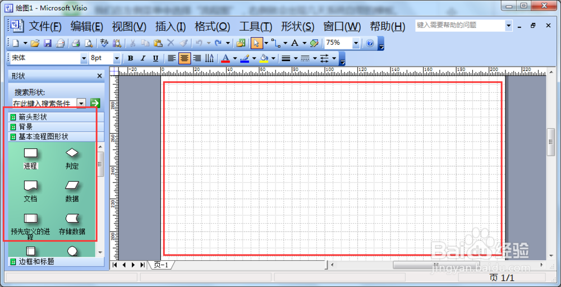The image size is (561, 287).
Task: Open the 编辑(E) menu
Action: [x=86, y=26]
